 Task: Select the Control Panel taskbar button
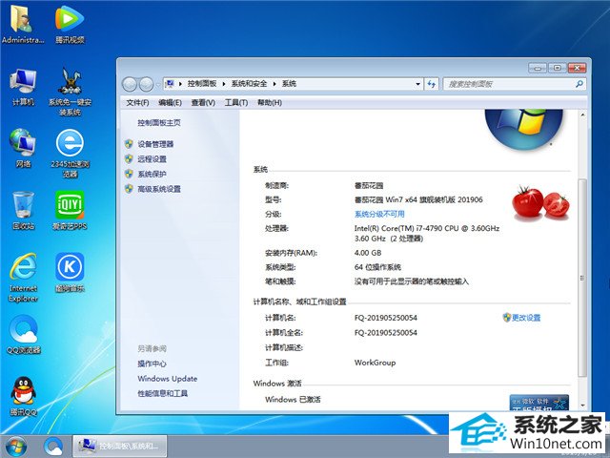click(120, 447)
